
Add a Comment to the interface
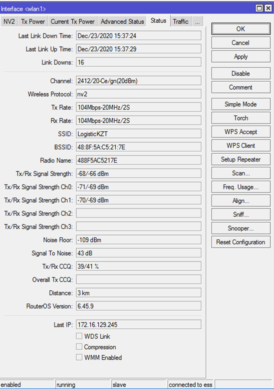pyautogui.click(x=241, y=87)
